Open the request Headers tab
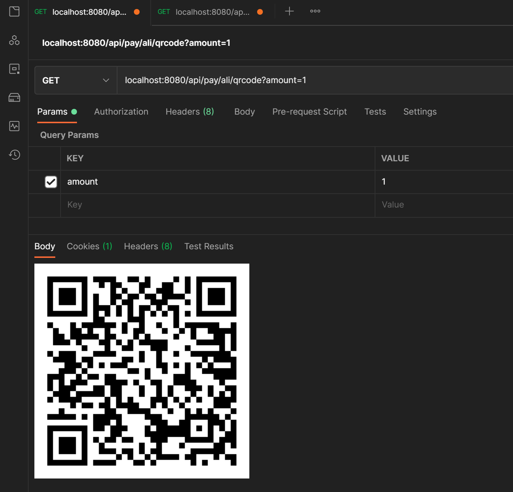The image size is (513, 492). (189, 111)
